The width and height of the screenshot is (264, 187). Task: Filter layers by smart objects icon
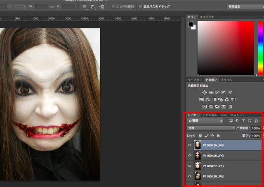pyautogui.click(x=256, y=121)
